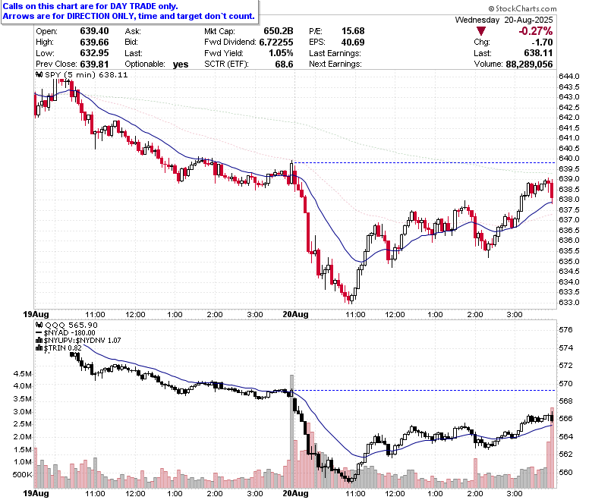592x500 pixels.
Task: Click the bar icon beside $NYUPV:$NYDNV 1.07
Action: tap(39, 341)
